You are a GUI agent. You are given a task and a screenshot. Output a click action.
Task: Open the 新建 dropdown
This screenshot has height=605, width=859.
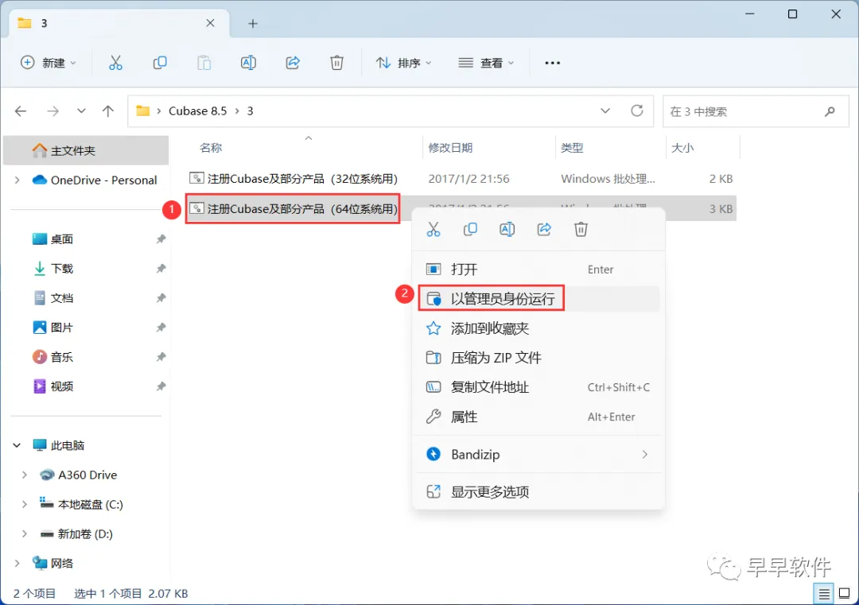tap(49, 63)
